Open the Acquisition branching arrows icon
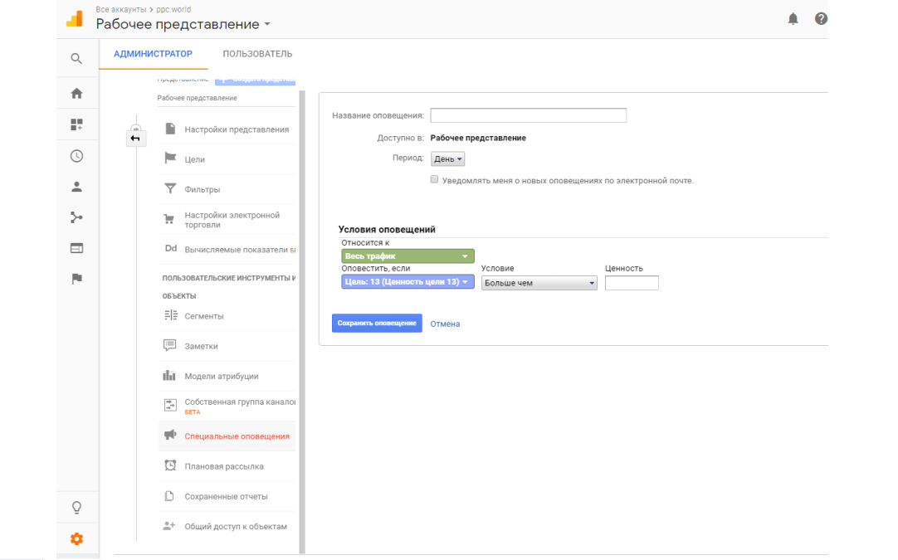The image size is (898, 560). click(76, 217)
